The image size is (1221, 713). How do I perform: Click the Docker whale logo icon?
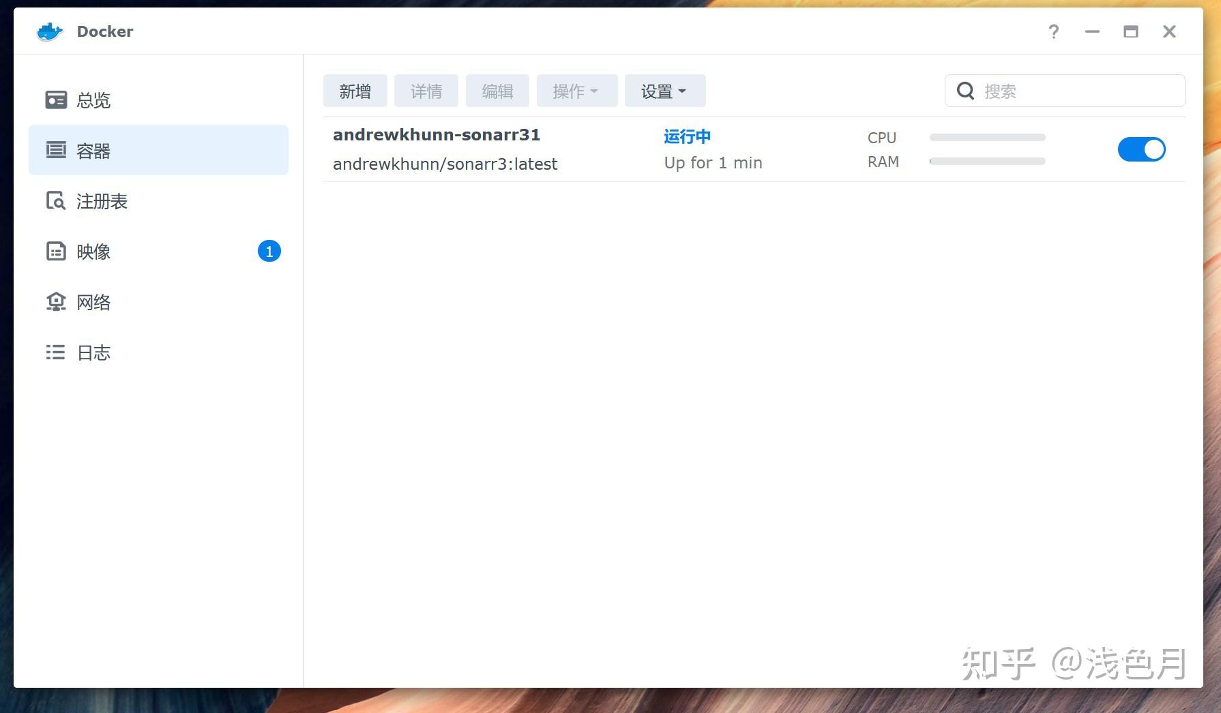(50, 31)
